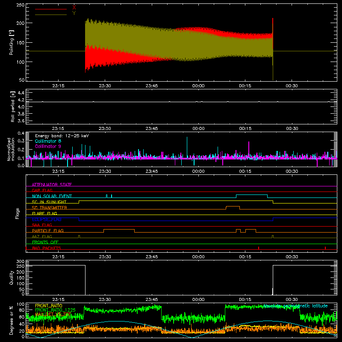This screenshot has height=342, width=342.
Task: Click the olive Y legend label
Action: click(x=74, y=13)
